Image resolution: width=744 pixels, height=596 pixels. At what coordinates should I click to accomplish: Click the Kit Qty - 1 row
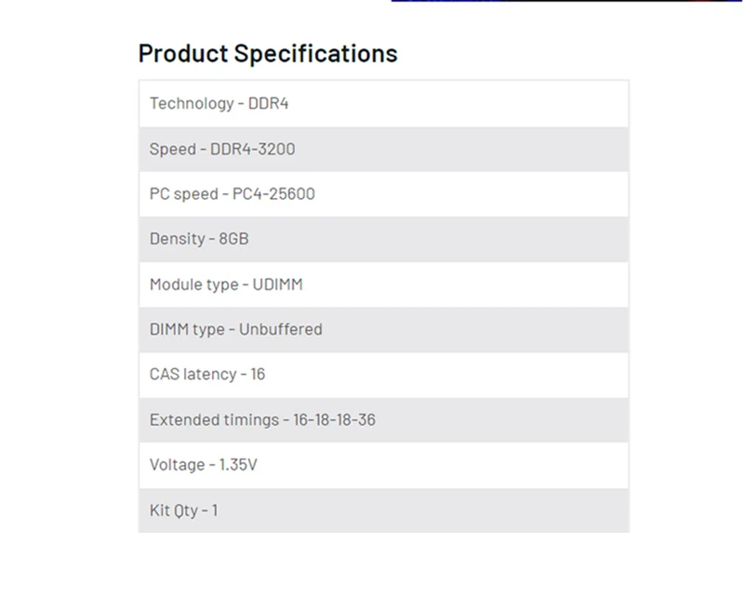click(x=383, y=510)
